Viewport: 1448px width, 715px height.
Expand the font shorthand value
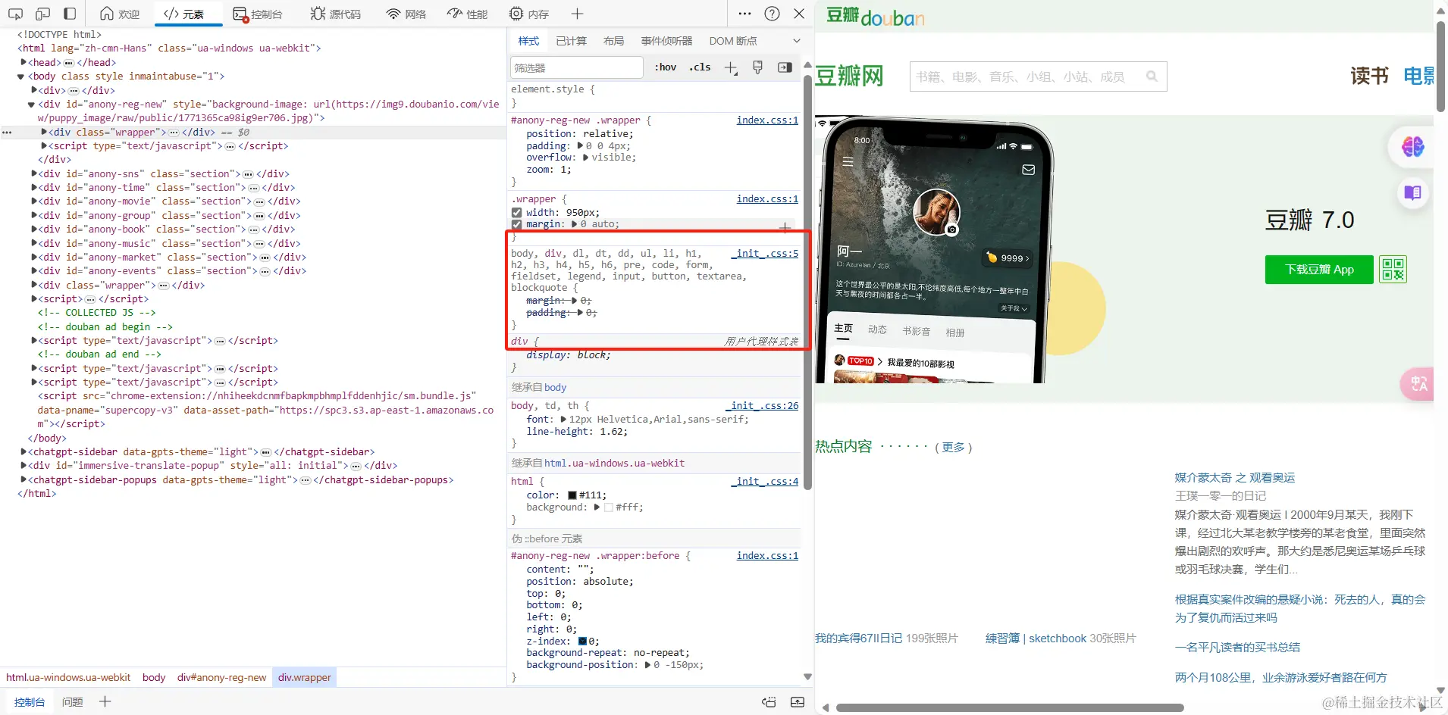(563, 419)
